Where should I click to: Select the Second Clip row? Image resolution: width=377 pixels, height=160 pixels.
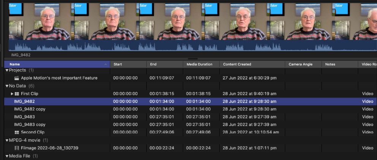[x=190, y=132]
